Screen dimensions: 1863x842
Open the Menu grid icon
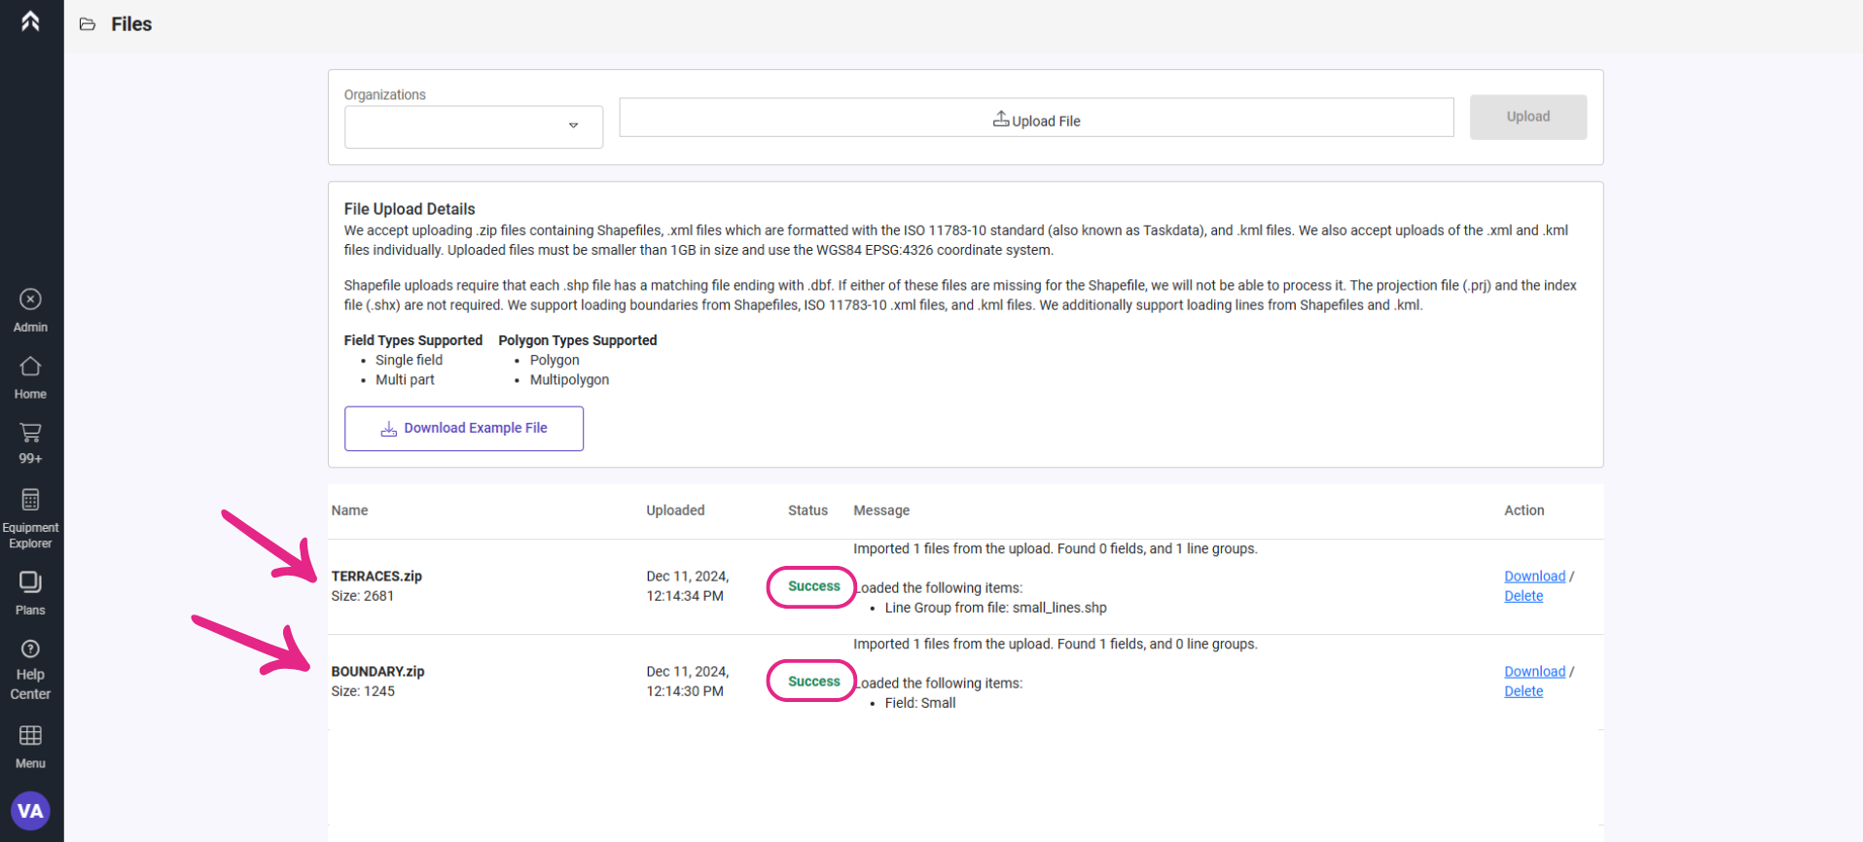point(30,746)
